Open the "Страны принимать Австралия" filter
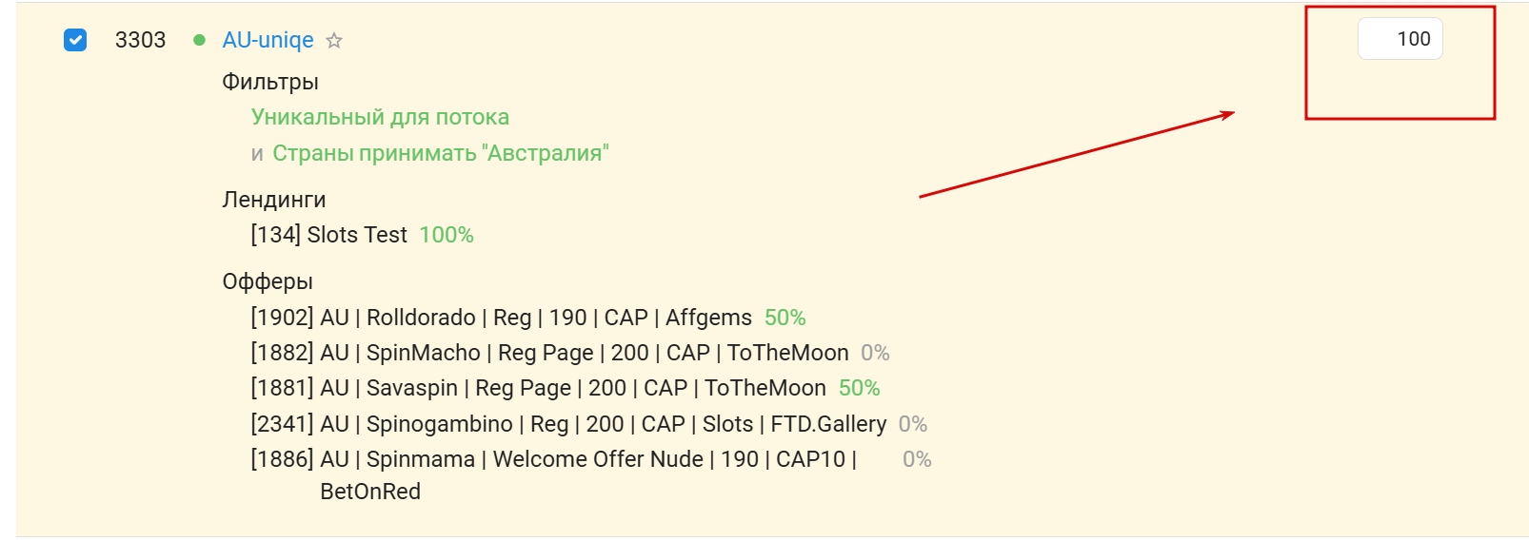1529x541 pixels. pyautogui.click(x=440, y=153)
